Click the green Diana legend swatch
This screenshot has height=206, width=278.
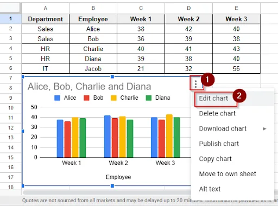(x=149, y=98)
